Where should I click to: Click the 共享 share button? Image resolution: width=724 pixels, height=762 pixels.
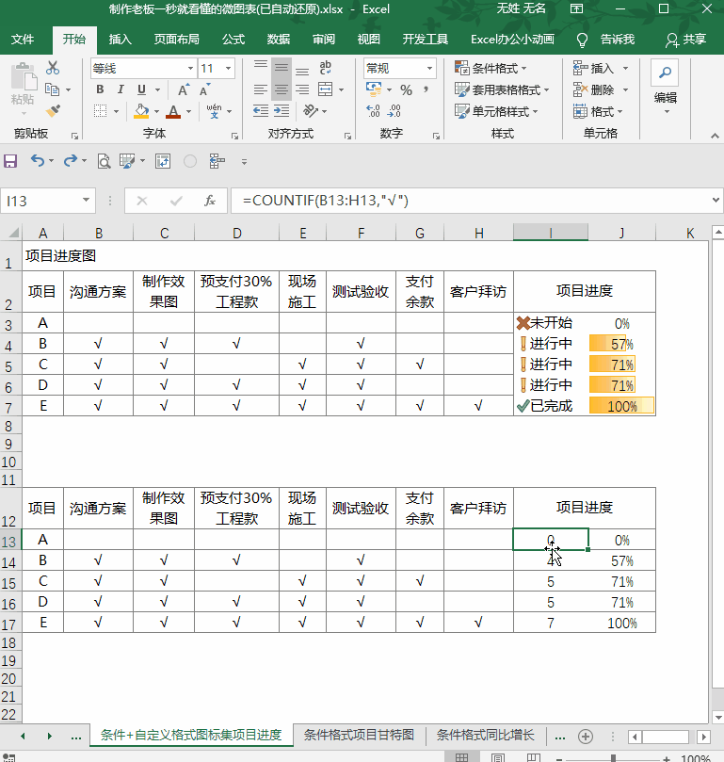pos(685,40)
